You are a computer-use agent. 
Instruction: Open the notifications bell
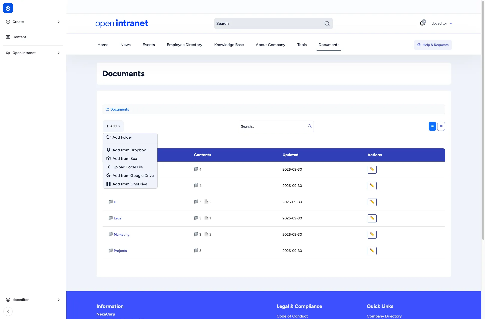point(422,23)
